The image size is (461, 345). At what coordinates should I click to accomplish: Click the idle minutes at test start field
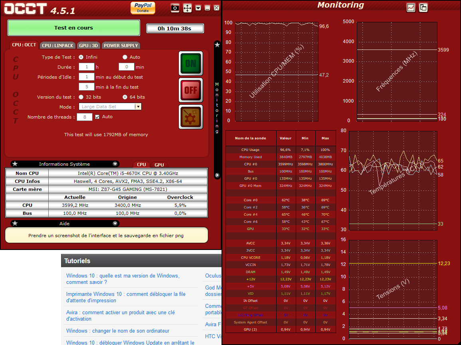coord(87,77)
